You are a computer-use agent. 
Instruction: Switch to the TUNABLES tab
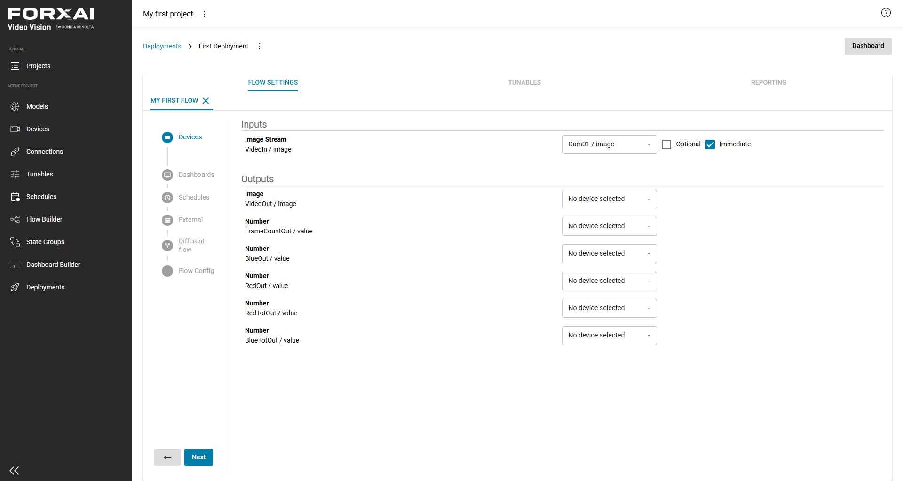click(x=524, y=82)
